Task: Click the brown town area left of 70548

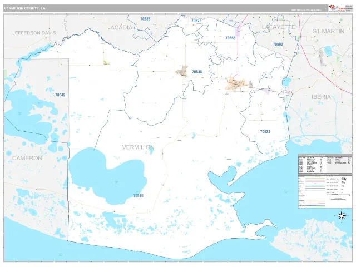Action: pos(183,71)
